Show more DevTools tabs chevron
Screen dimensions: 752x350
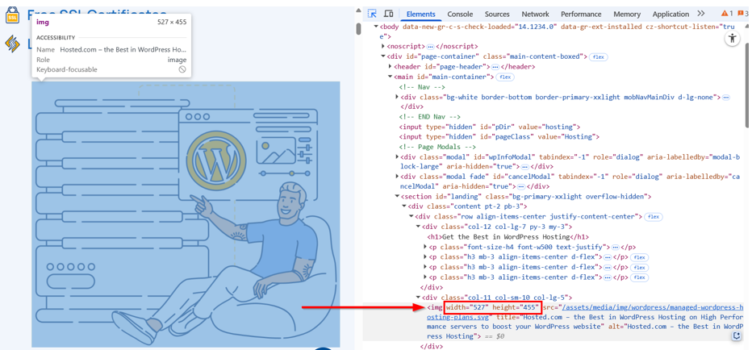pyautogui.click(x=701, y=14)
